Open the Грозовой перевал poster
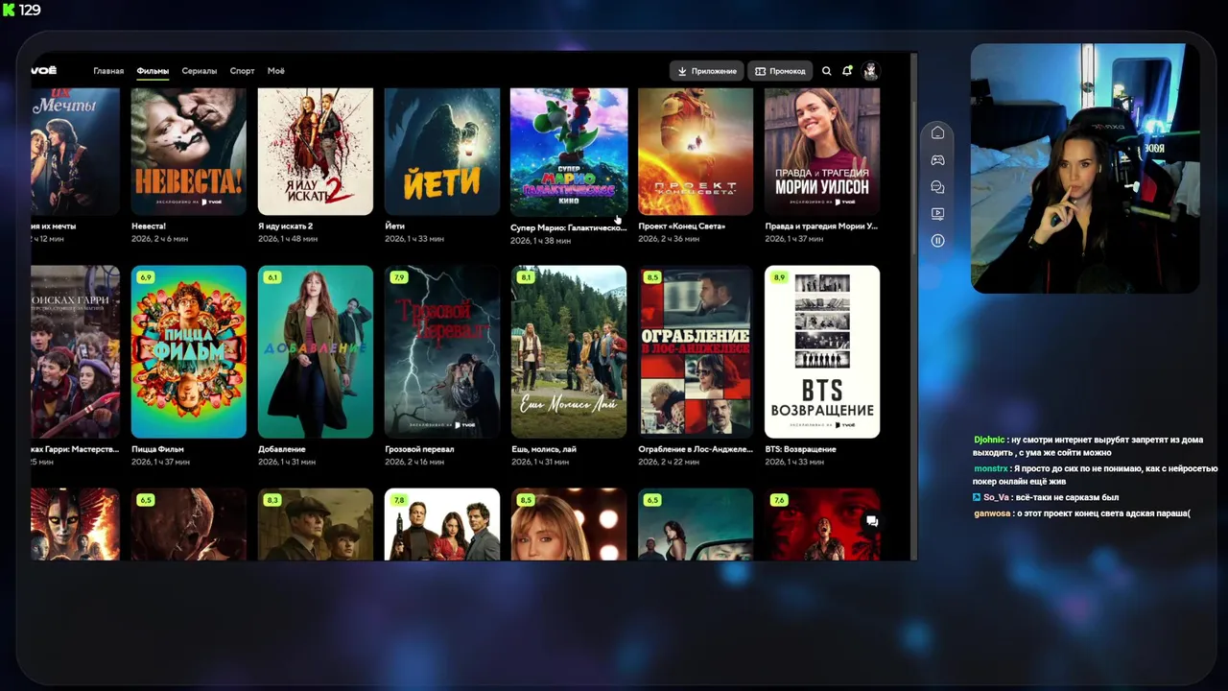This screenshot has width=1228, height=691. 442,352
